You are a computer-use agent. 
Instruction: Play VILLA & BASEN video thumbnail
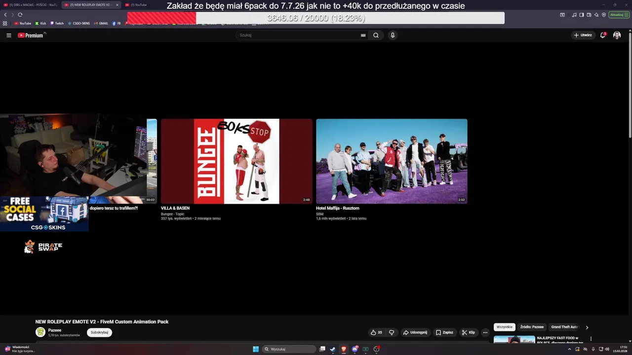pos(237,161)
